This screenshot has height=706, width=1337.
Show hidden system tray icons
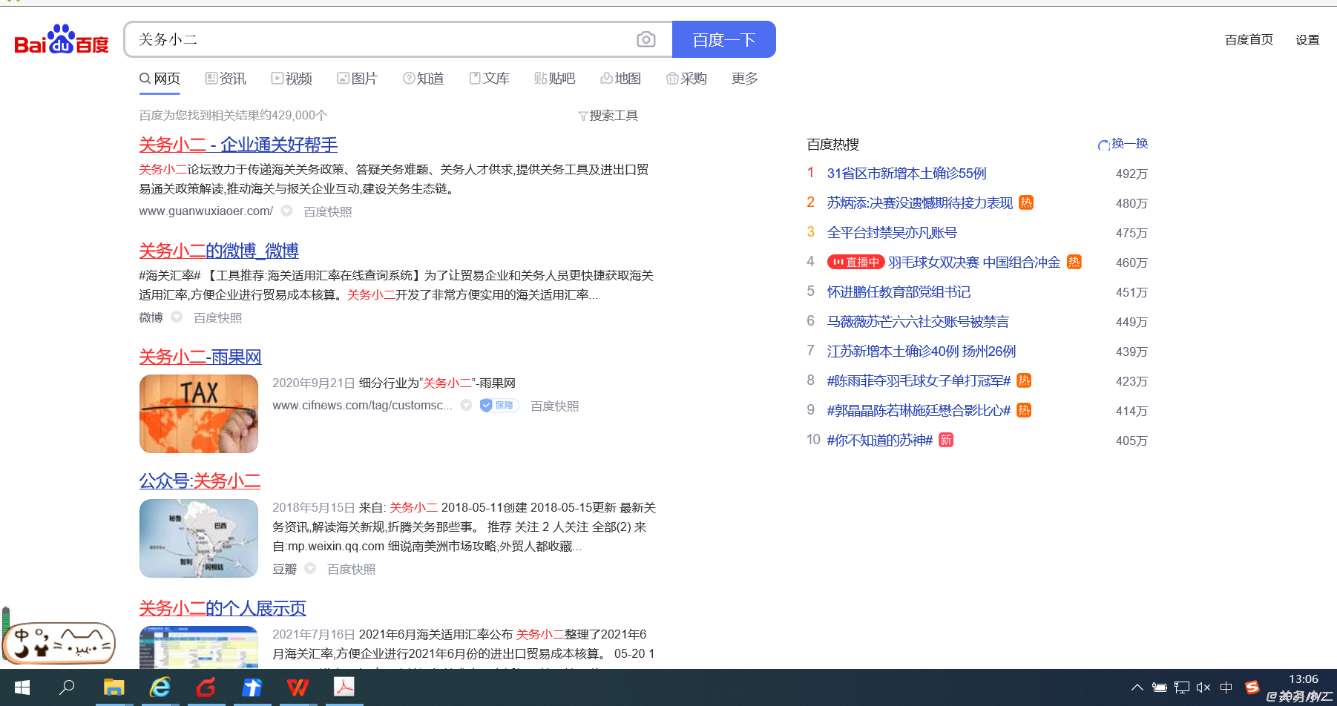1137,687
